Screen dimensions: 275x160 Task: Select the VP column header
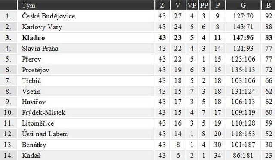(x=192, y=6)
